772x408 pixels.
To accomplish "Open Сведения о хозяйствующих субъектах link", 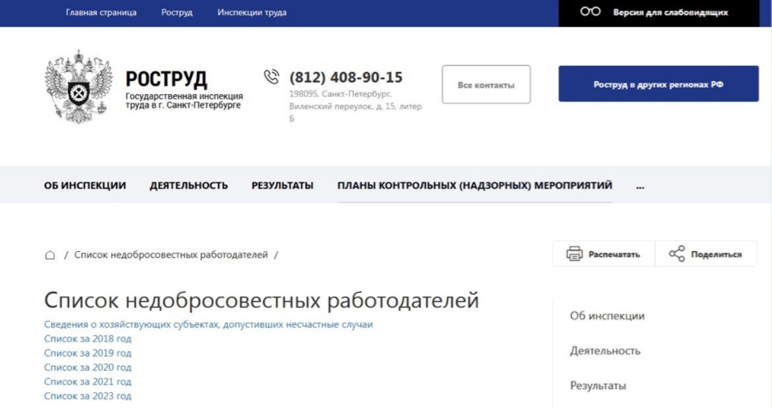I will pyautogui.click(x=209, y=324).
